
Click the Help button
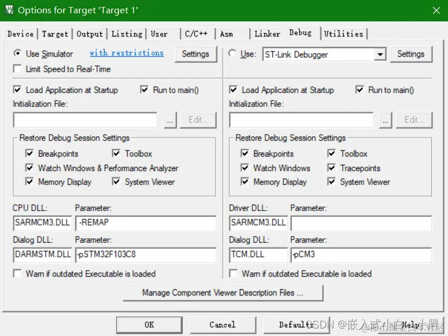click(x=410, y=325)
